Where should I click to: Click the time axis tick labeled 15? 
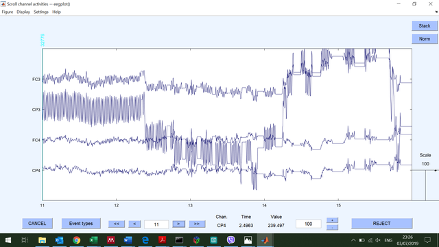click(338, 205)
